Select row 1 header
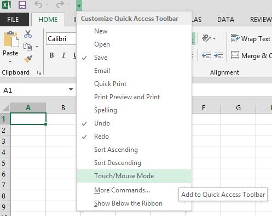The image size is (272, 216). 5,119
